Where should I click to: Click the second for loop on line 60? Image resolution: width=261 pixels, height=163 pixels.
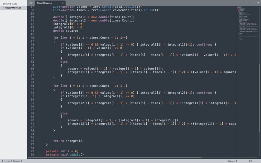coord(90,86)
